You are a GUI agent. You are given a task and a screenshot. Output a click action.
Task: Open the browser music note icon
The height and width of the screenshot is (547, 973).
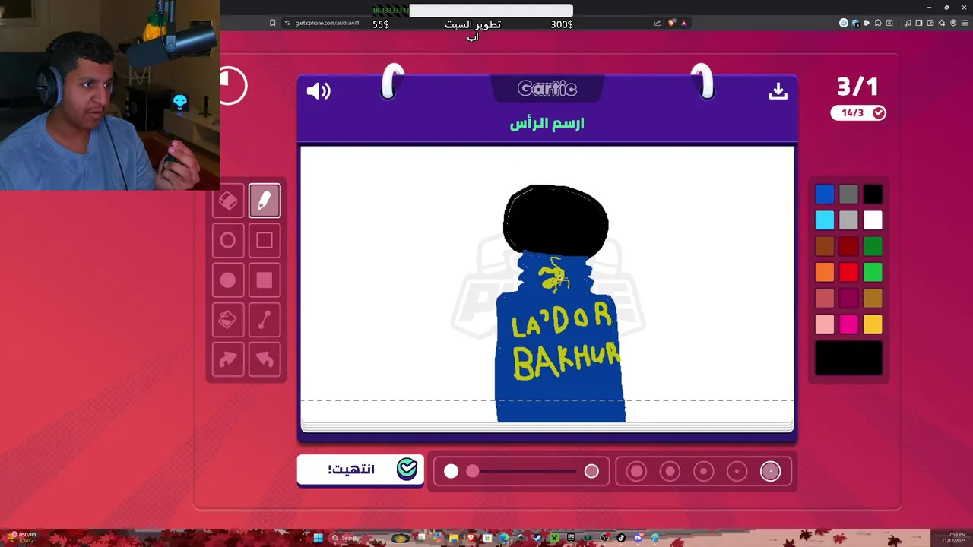pos(908,23)
